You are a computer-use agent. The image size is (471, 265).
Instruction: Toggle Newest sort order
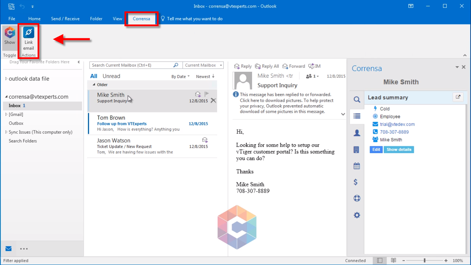tap(205, 76)
